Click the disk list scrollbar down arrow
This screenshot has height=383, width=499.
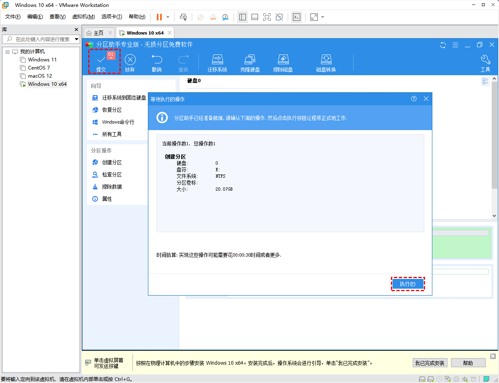495,216
